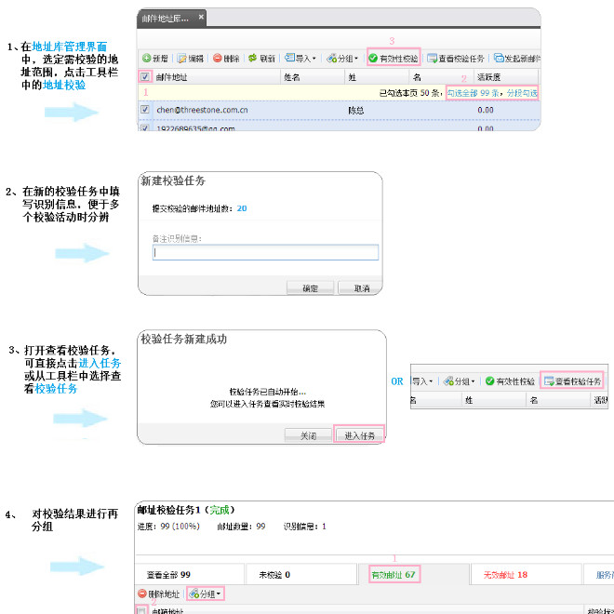Close the 邮件地址库 tab
This screenshot has width=614, height=614.
pyautogui.click(x=201, y=17)
